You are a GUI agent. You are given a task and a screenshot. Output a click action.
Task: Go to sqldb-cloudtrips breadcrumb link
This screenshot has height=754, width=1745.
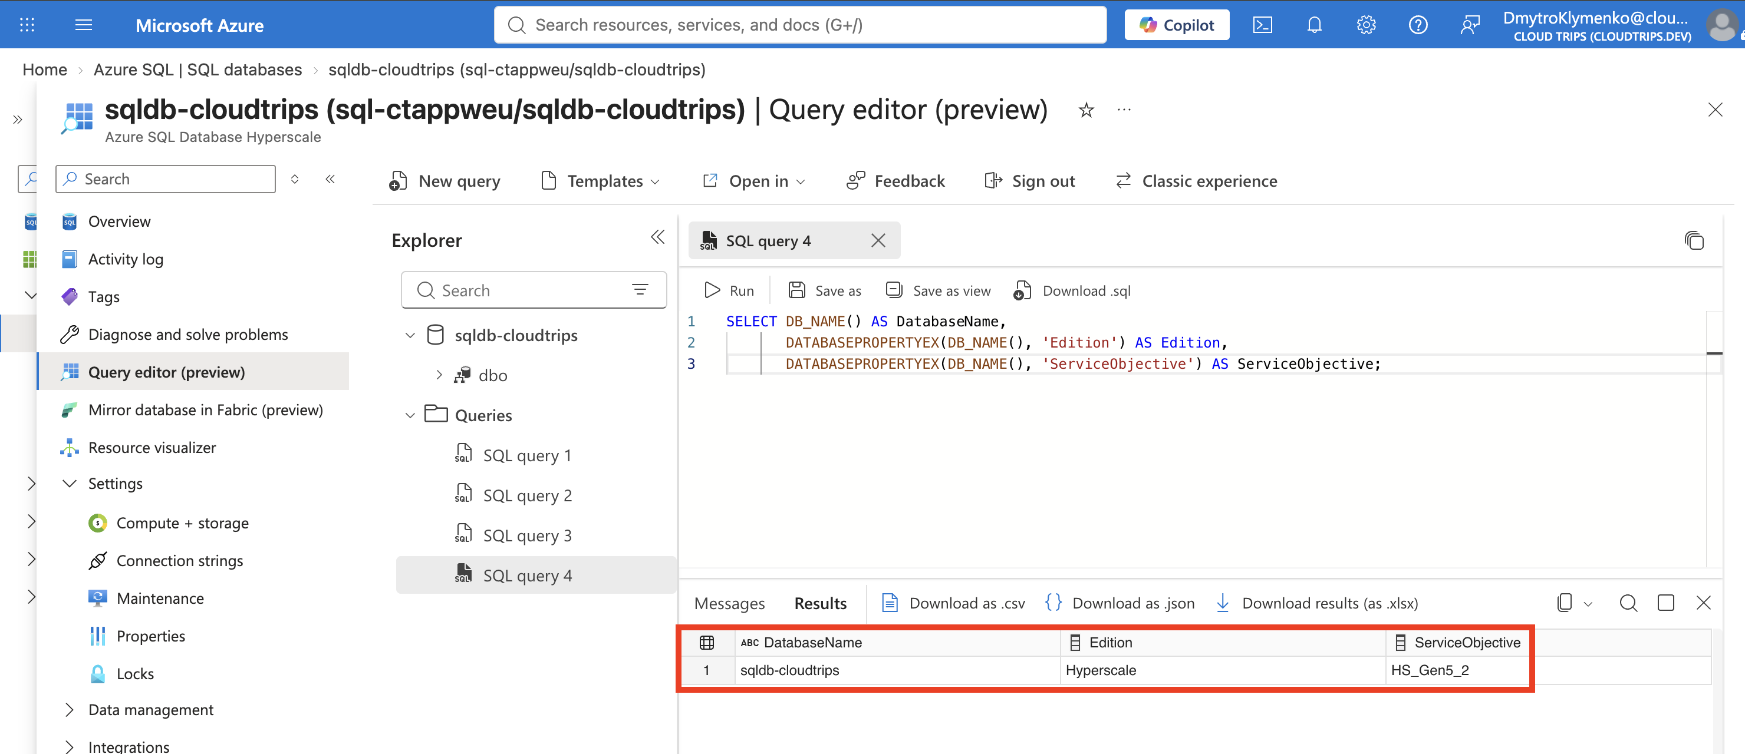coord(517,70)
